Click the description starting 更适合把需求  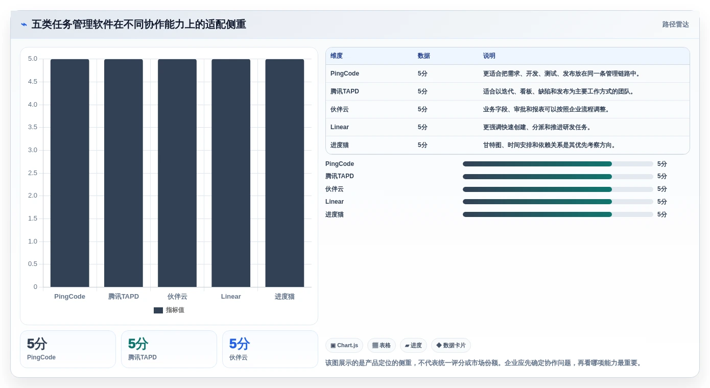[x=561, y=74]
